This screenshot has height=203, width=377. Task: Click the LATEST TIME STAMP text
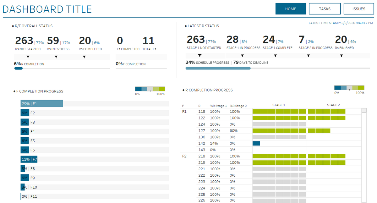tap(341, 23)
